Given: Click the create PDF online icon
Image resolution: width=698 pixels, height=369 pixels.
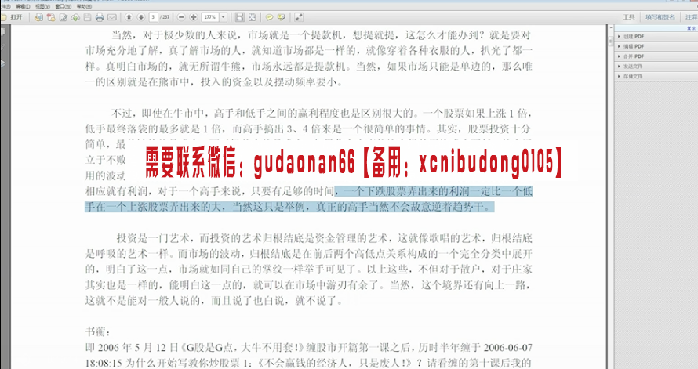Looking at the screenshot, I should (x=38, y=17).
